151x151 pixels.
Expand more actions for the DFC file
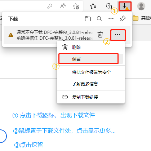(x=118, y=35)
